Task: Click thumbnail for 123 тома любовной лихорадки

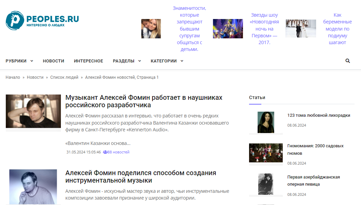Action: [266, 123]
